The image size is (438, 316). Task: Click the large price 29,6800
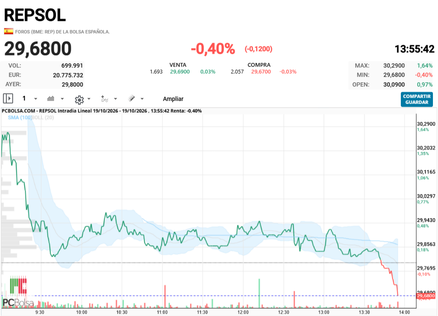[x=38, y=49]
